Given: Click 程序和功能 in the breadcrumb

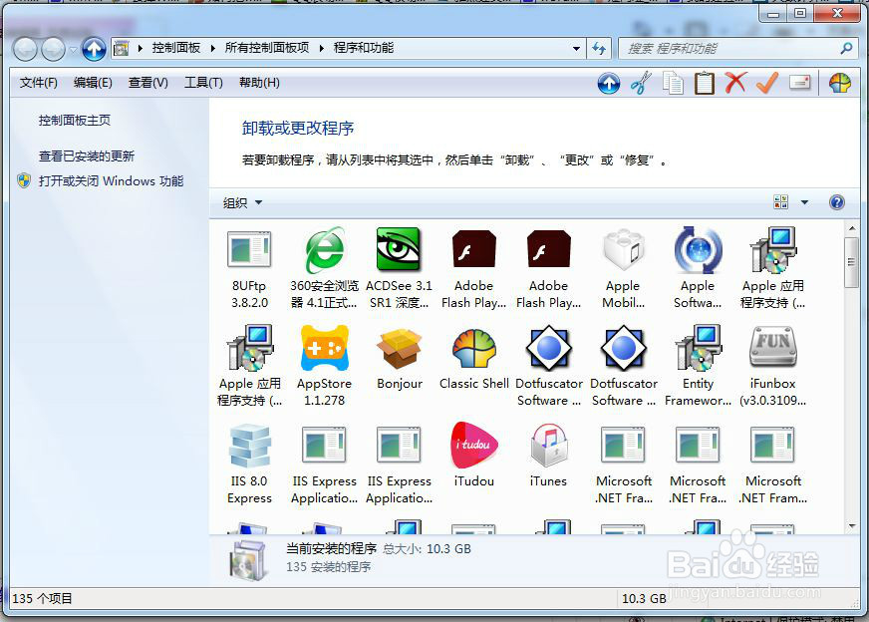Looking at the screenshot, I should pos(364,48).
